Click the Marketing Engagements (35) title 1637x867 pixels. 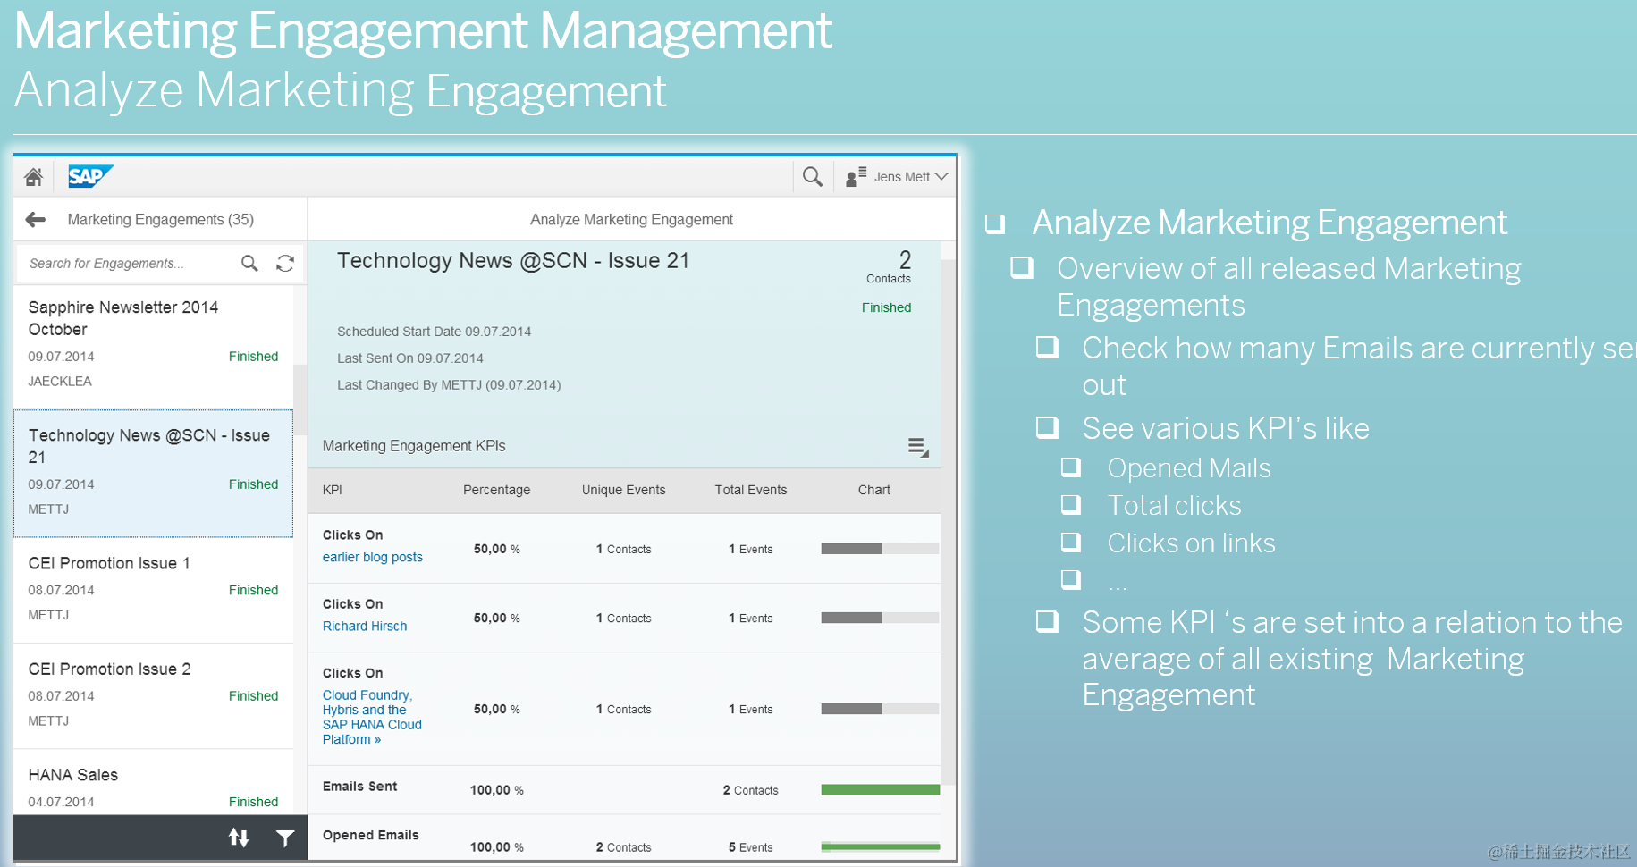click(x=161, y=220)
